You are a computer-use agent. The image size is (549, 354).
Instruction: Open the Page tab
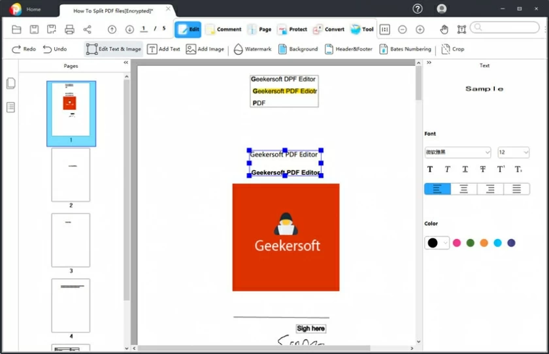tap(259, 29)
